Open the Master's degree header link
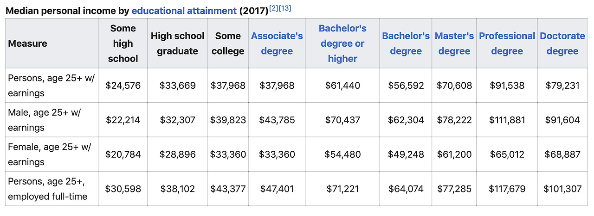The height and width of the screenshot is (216, 594). pyautogui.click(x=454, y=43)
